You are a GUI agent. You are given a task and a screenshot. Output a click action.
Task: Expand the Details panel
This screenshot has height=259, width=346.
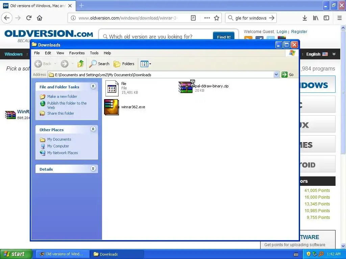coord(93,169)
